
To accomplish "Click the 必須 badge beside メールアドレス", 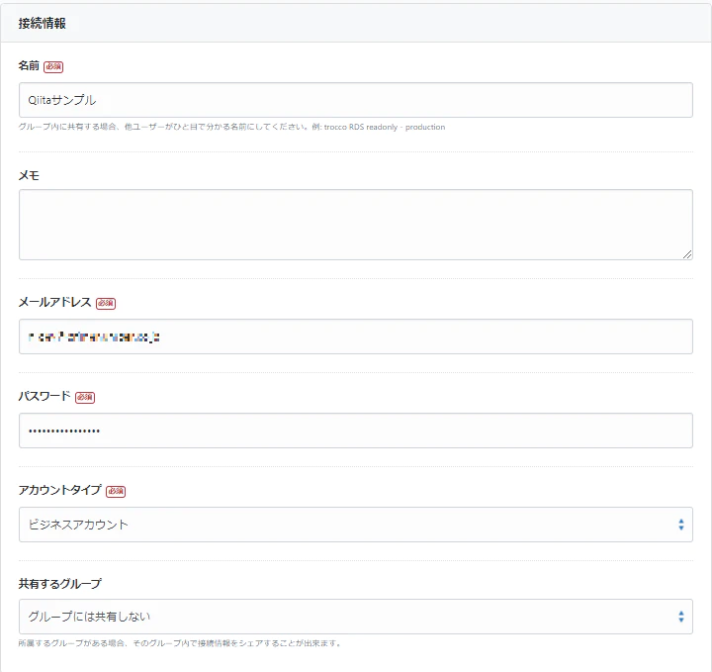I will pyautogui.click(x=106, y=303).
